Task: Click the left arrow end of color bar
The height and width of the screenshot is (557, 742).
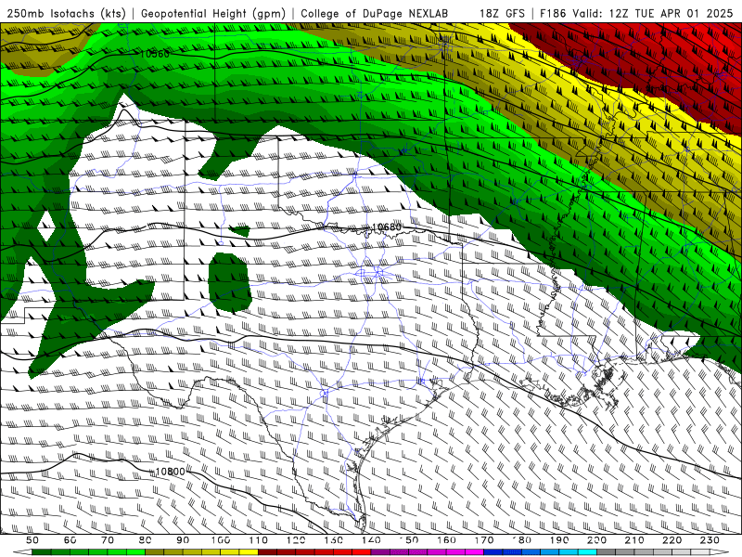Action: click(22, 552)
